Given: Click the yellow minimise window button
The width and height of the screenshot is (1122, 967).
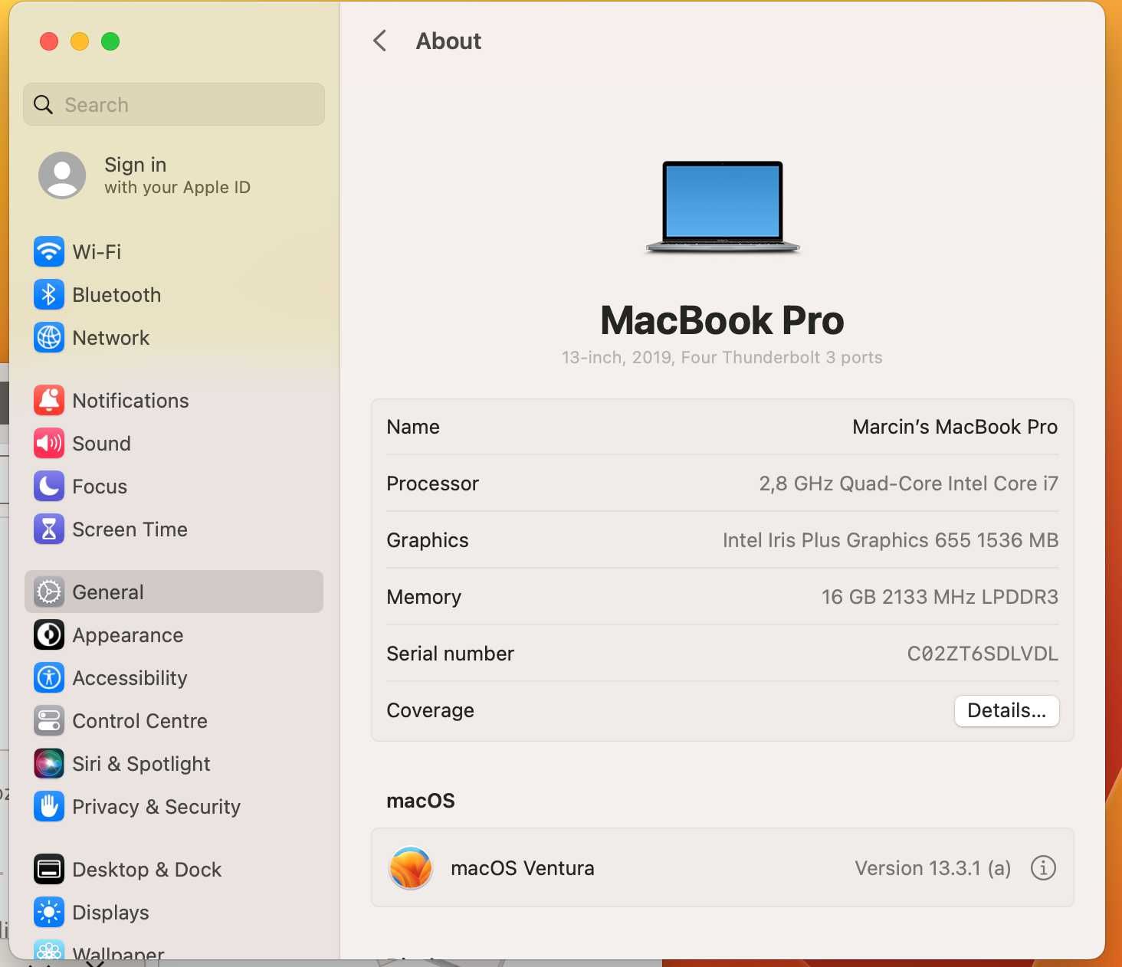Looking at the screenshot, I should pyautogui.click(x=80, y=41).
